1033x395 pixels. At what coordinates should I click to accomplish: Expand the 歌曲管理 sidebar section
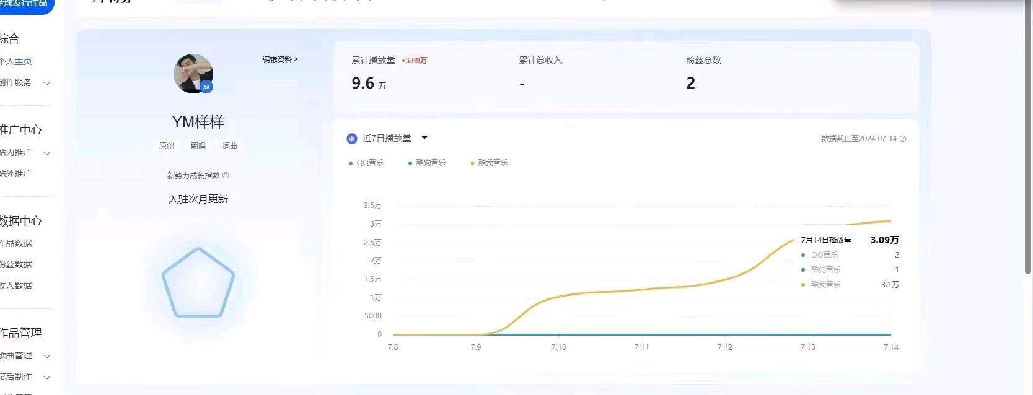pos(46,356)
